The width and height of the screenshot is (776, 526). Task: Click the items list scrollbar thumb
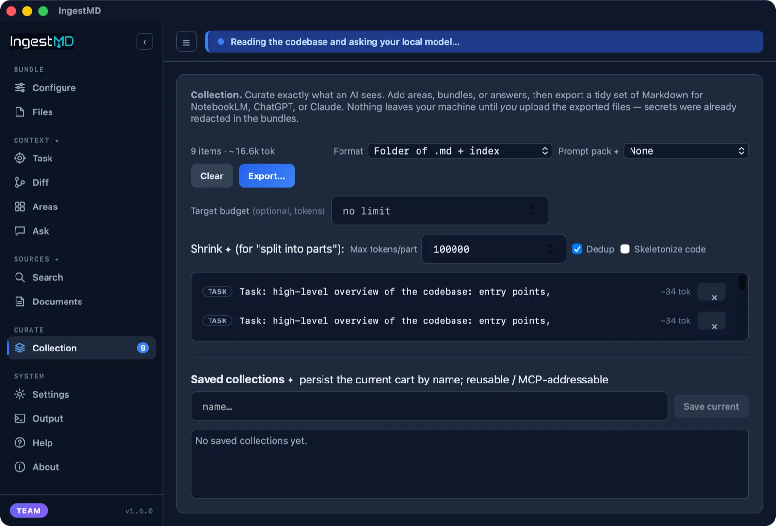point(742,282)
